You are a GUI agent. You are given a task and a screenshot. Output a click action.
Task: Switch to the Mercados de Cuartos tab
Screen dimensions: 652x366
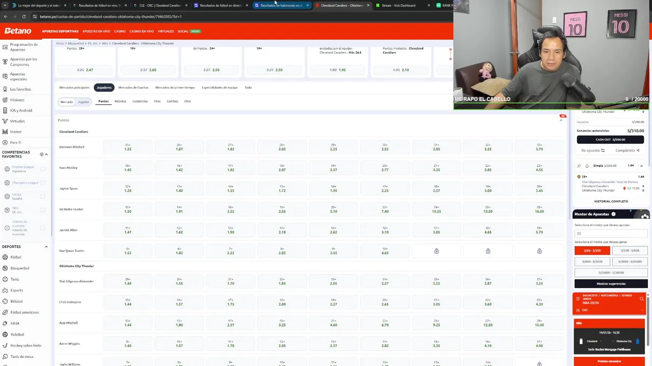(133, 87)
